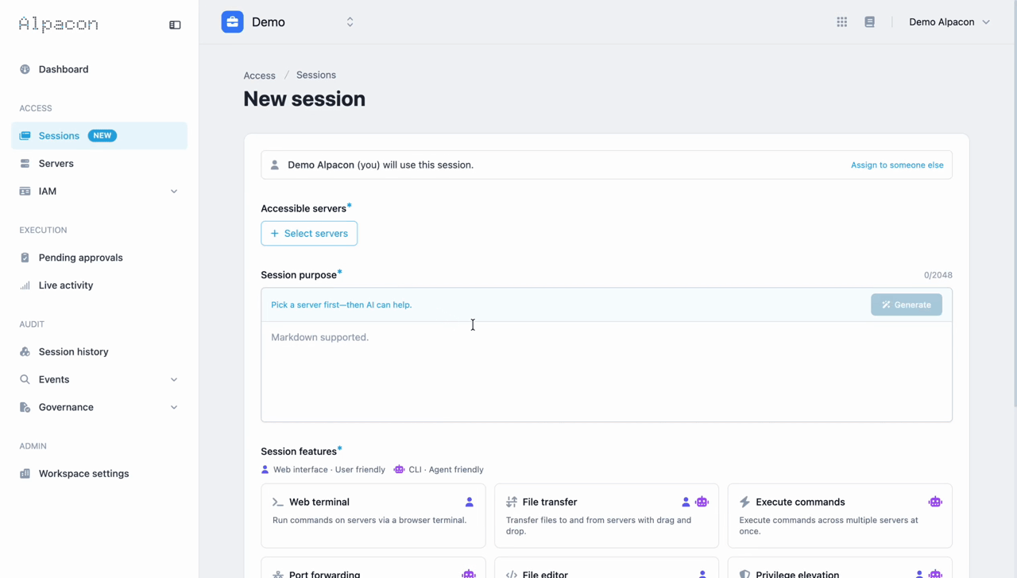Click the Access breadcrumb link
This screenshot has width=1017, height=578.
[x=260, y=76]
